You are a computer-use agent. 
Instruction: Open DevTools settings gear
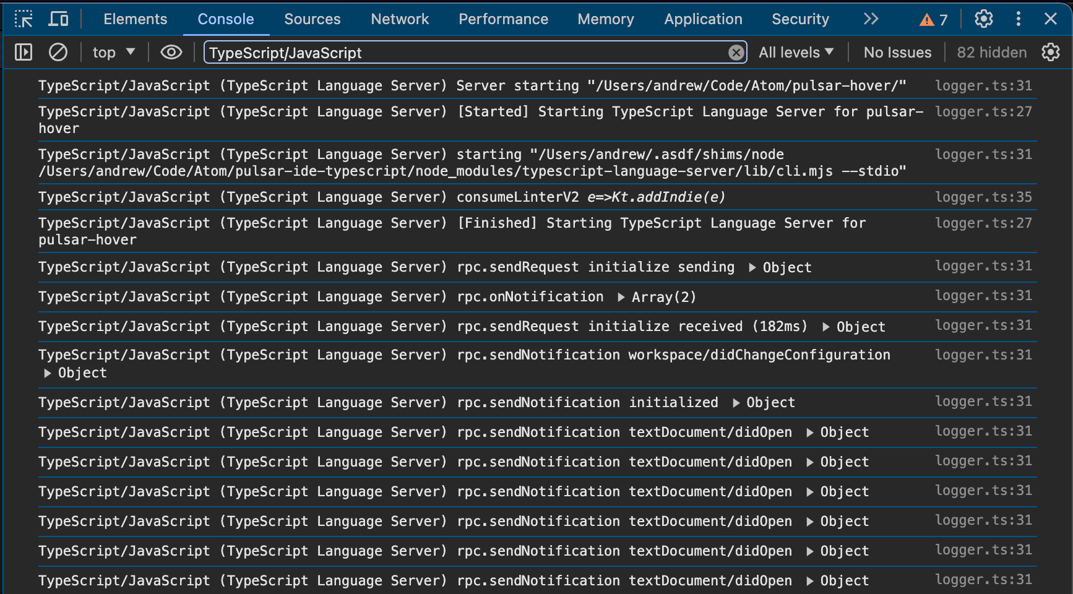983,19
